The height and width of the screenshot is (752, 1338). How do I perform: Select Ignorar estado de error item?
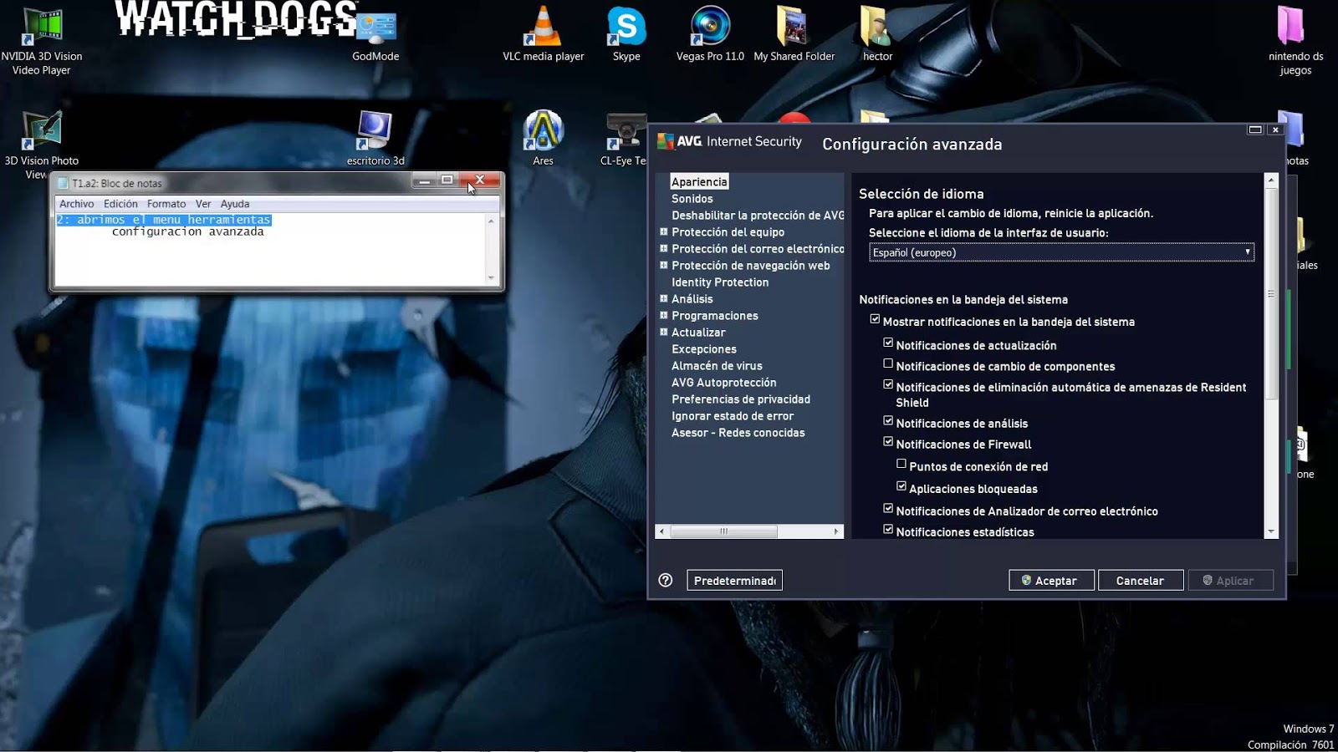pyautogui.click(x=733, y=416)
